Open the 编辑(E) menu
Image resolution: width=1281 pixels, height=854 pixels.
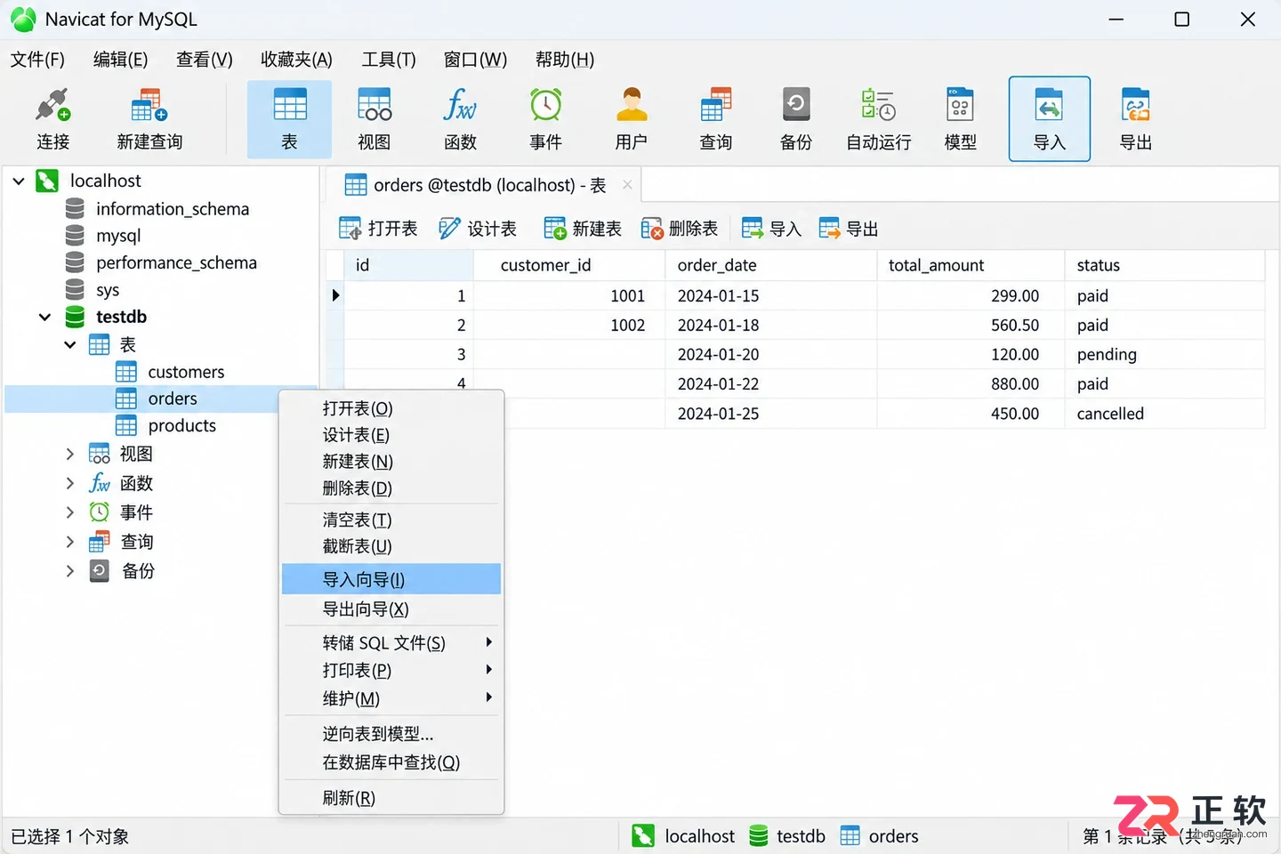120,60
